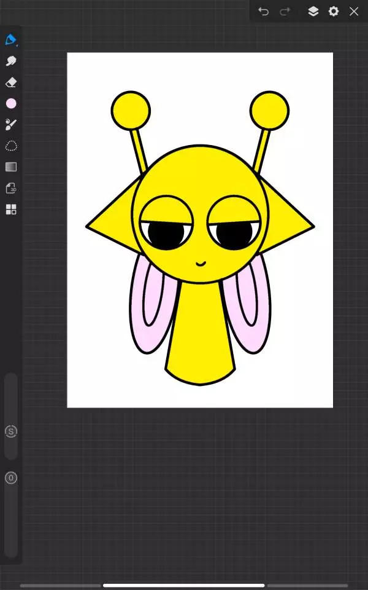Select the Gradient tool
The height and width of the screenshot is (590, 368).
[x=11, y=167]
